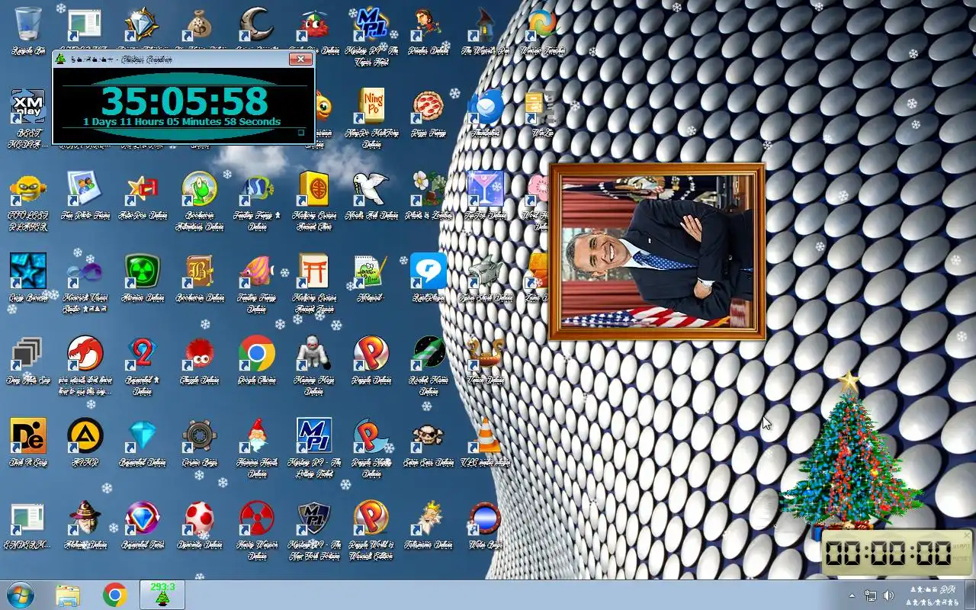The image size is (976, 610).
Task: Open the Heavy Weapon Deluxe icon
Action: click(x=257, y=518)
